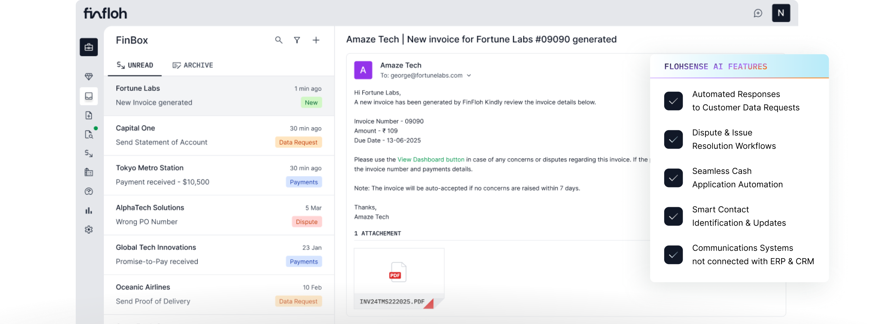874x324 pixels.
Task: Click the New tag on Fortune Labs
Action: (x=311, y=102)
